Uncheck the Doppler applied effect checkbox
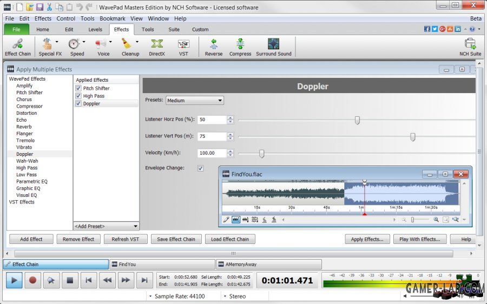The image size is (487, 304). pyautogui.click(x=78, y=103)
